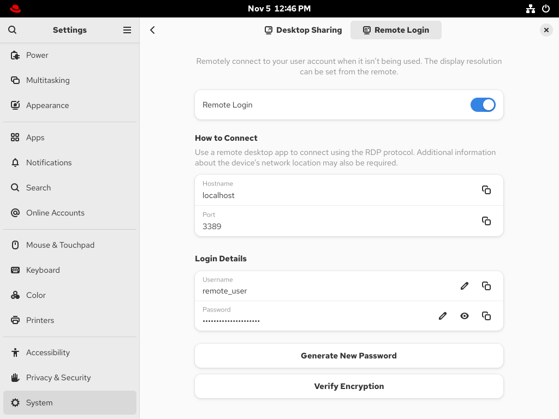The height and width of the screenshot is (419, 559).
Task: Edit the remote_user username
Action: point(465,286)
